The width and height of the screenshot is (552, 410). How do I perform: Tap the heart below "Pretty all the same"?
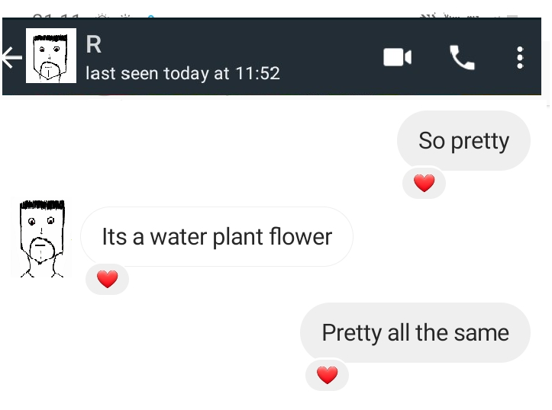pyautogui.click(x=327, y=375)
